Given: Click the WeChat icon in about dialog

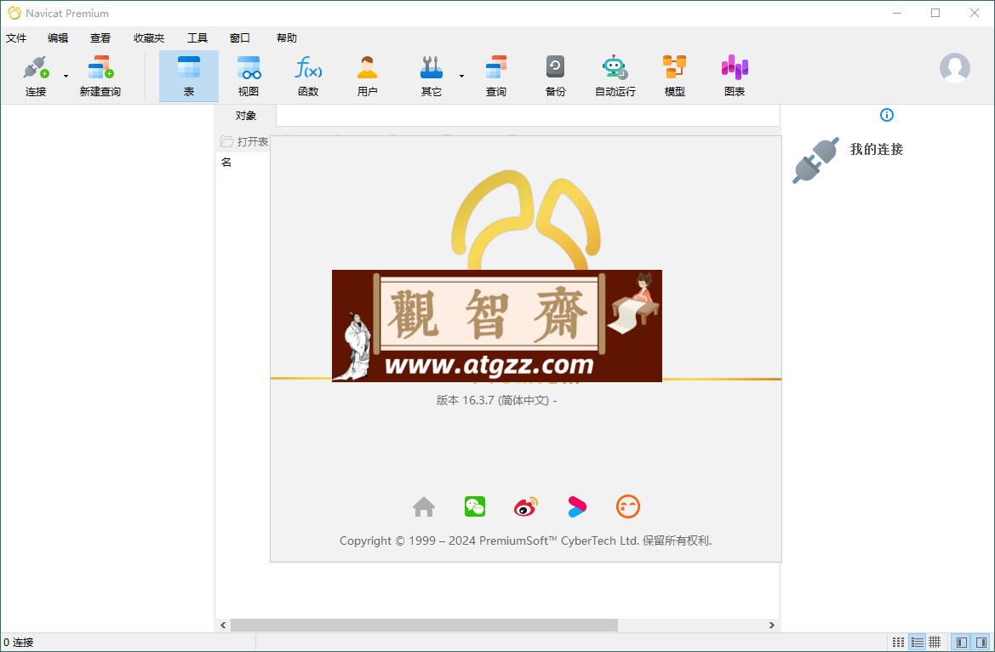Looking at the screenshot, I should tap(475, 506).
